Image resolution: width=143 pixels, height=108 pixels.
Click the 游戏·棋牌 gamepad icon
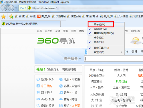pos(38,99)
